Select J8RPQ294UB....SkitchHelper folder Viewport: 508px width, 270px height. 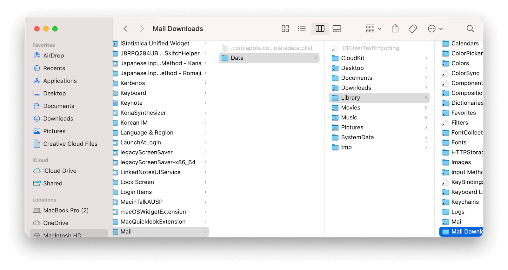click(161, 53)
